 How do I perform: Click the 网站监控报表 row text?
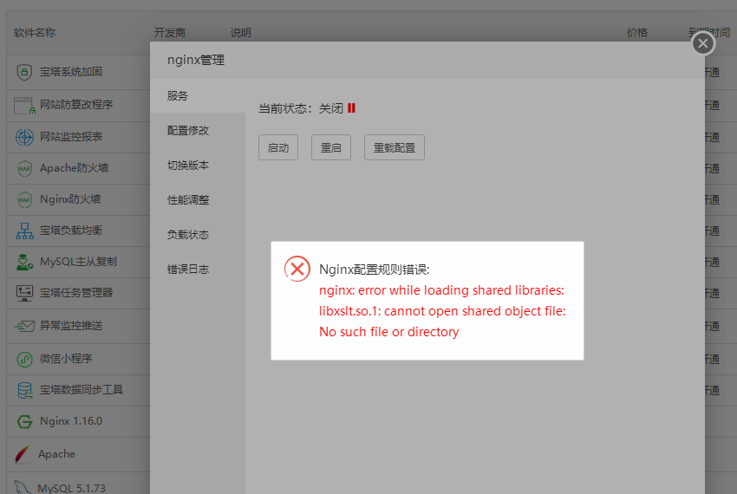click(x=71, y=137)
